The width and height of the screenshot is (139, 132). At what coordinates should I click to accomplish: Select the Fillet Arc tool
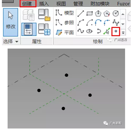(107, 23)
